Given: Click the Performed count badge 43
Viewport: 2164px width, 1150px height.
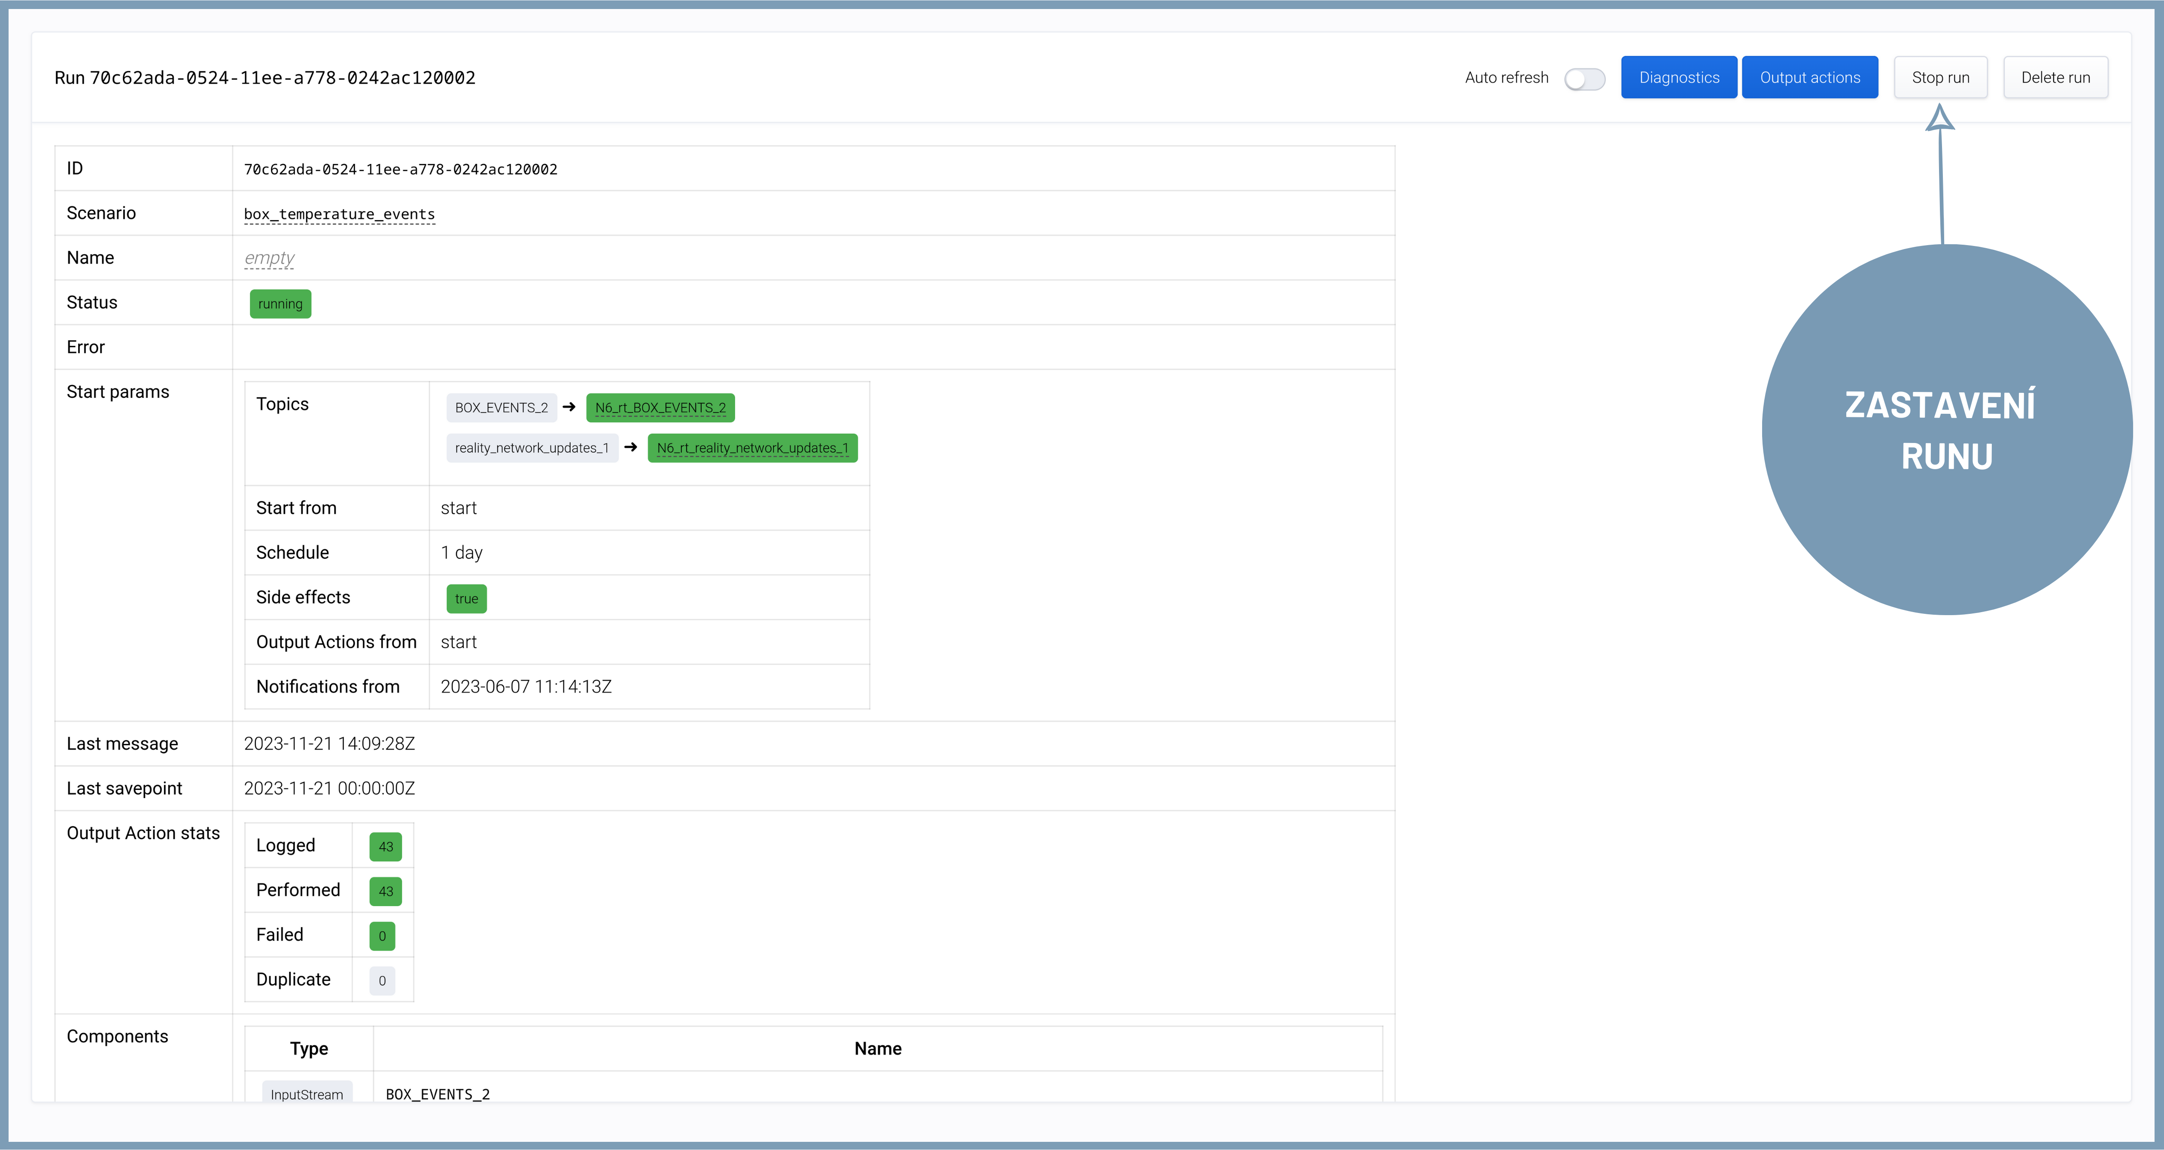Looking at the screenshot, I should [x=386, y=891].
